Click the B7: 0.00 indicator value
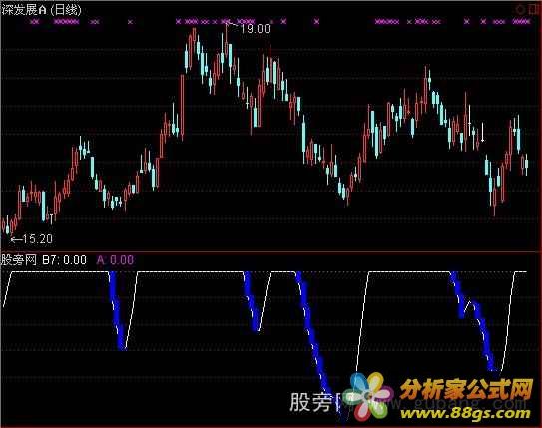This screenshot has width=542, height=428. (64, 259)
